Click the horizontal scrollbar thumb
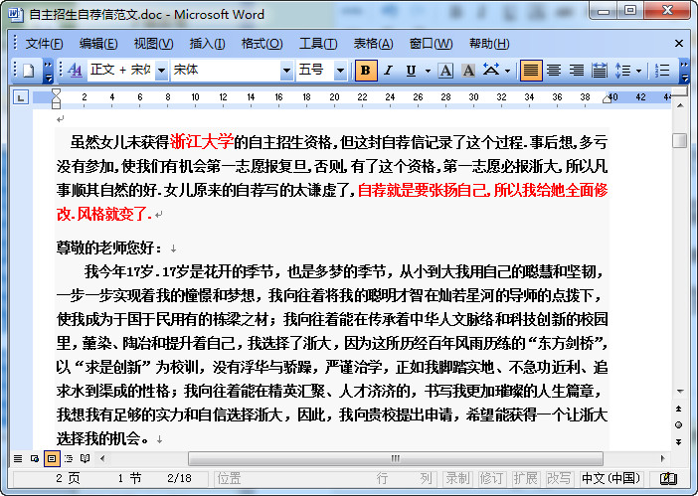This screenshot has width=698, height=496. click(x=396, y=458)
